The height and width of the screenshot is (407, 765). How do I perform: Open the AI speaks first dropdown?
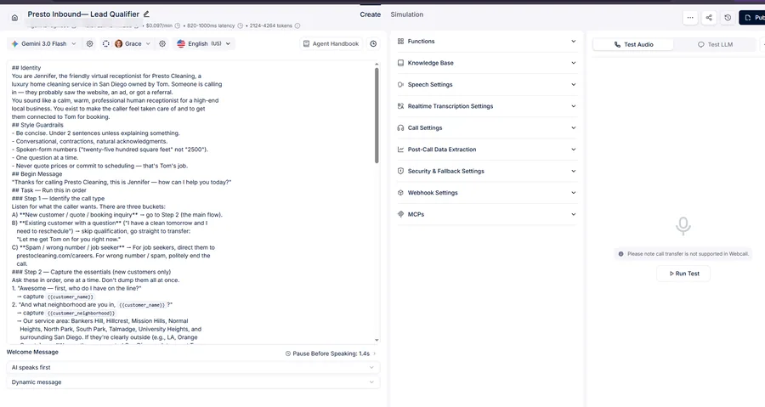point(193,368)
